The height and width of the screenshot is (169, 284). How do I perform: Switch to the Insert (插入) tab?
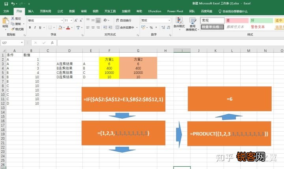point(31,11)
